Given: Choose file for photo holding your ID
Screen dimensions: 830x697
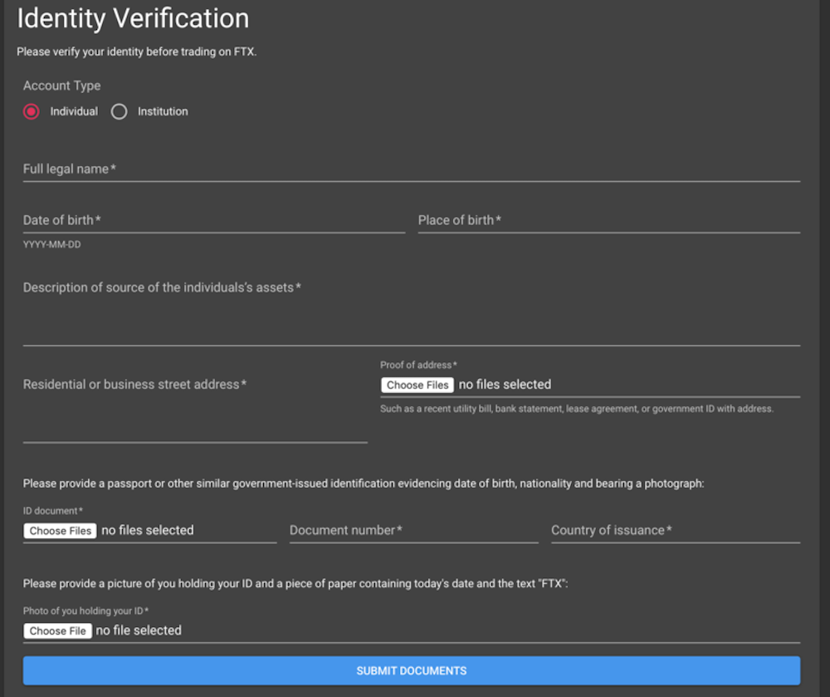Looking at the screenshot, I should pyautogui.click(x=58, y=631).
